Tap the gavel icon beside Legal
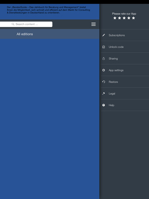Viewport: 149px width, 199px height. pos(103,94)
